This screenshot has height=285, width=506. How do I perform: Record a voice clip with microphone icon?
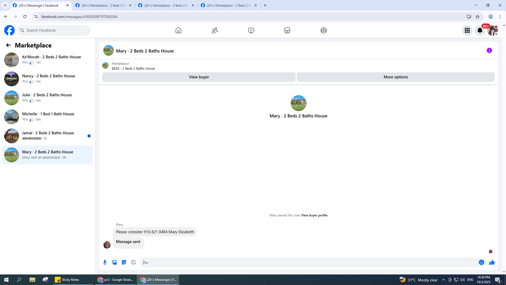point(105,262)
